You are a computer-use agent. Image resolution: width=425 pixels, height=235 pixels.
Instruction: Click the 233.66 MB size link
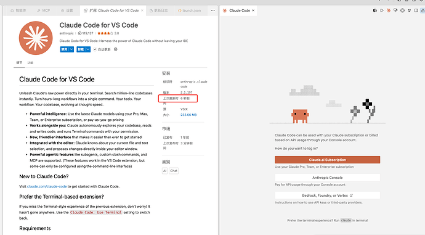point(188,115)
